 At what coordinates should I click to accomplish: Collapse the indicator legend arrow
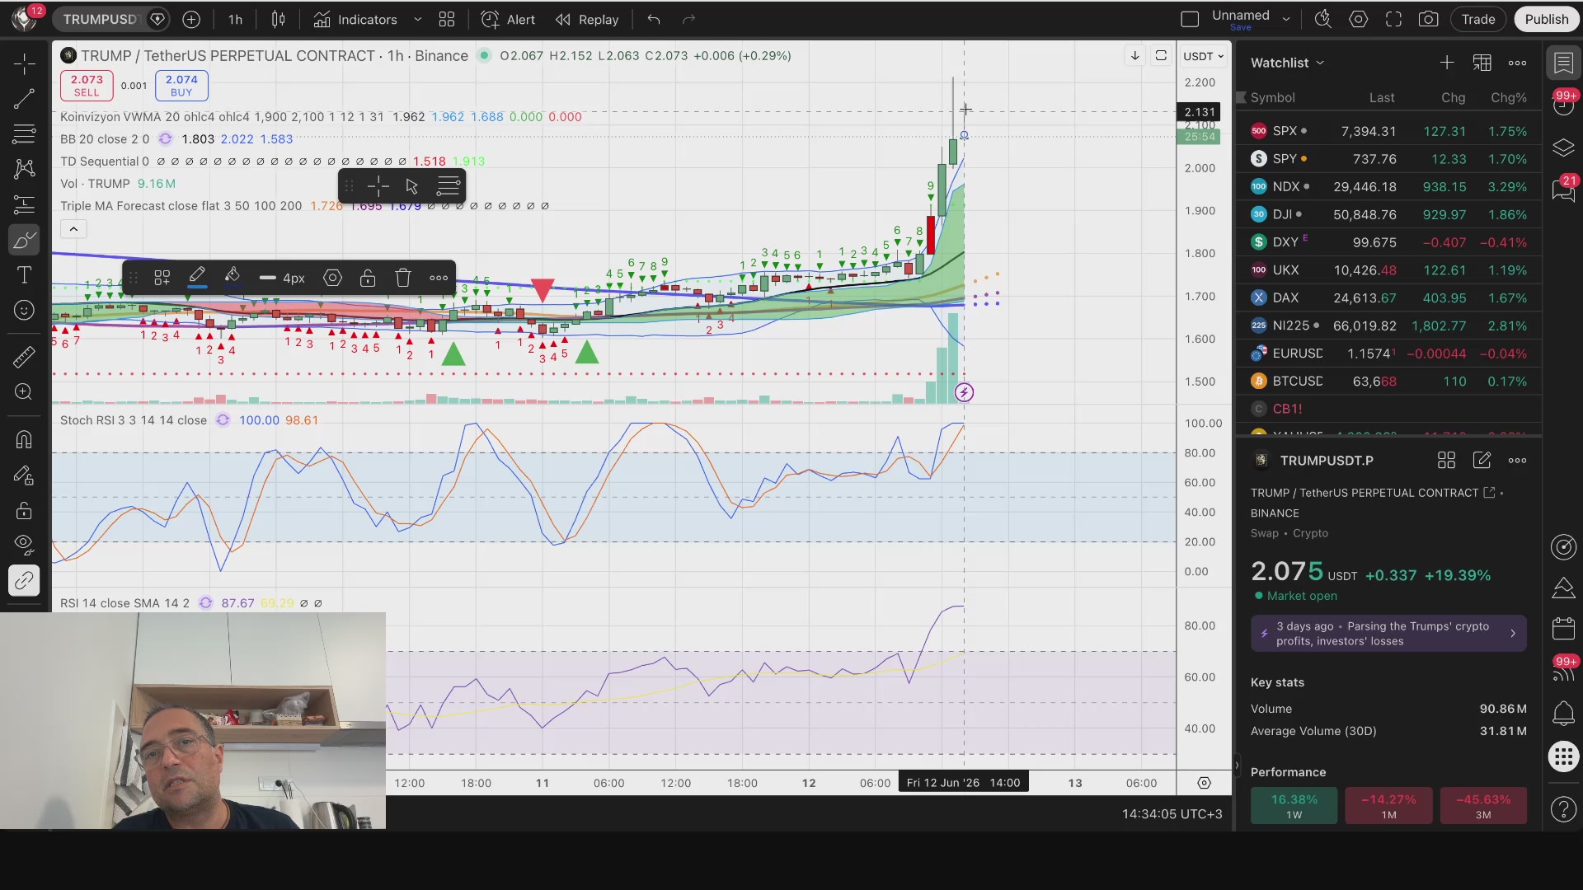(73, 229)
